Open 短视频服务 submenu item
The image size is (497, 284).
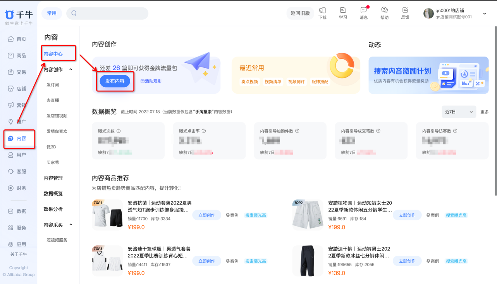(x=57, y=240)
